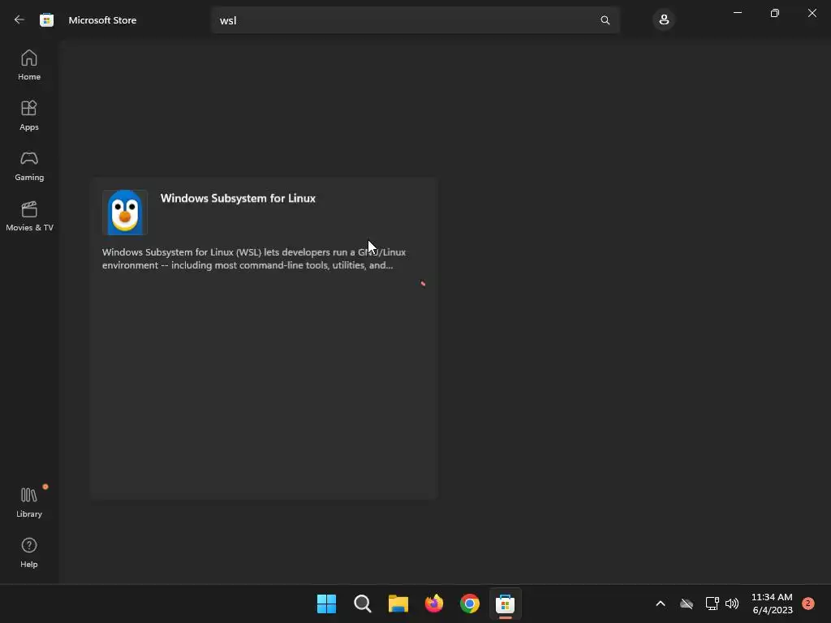
Task: Launch Firefox from taskbar
Action: [434, 604]
